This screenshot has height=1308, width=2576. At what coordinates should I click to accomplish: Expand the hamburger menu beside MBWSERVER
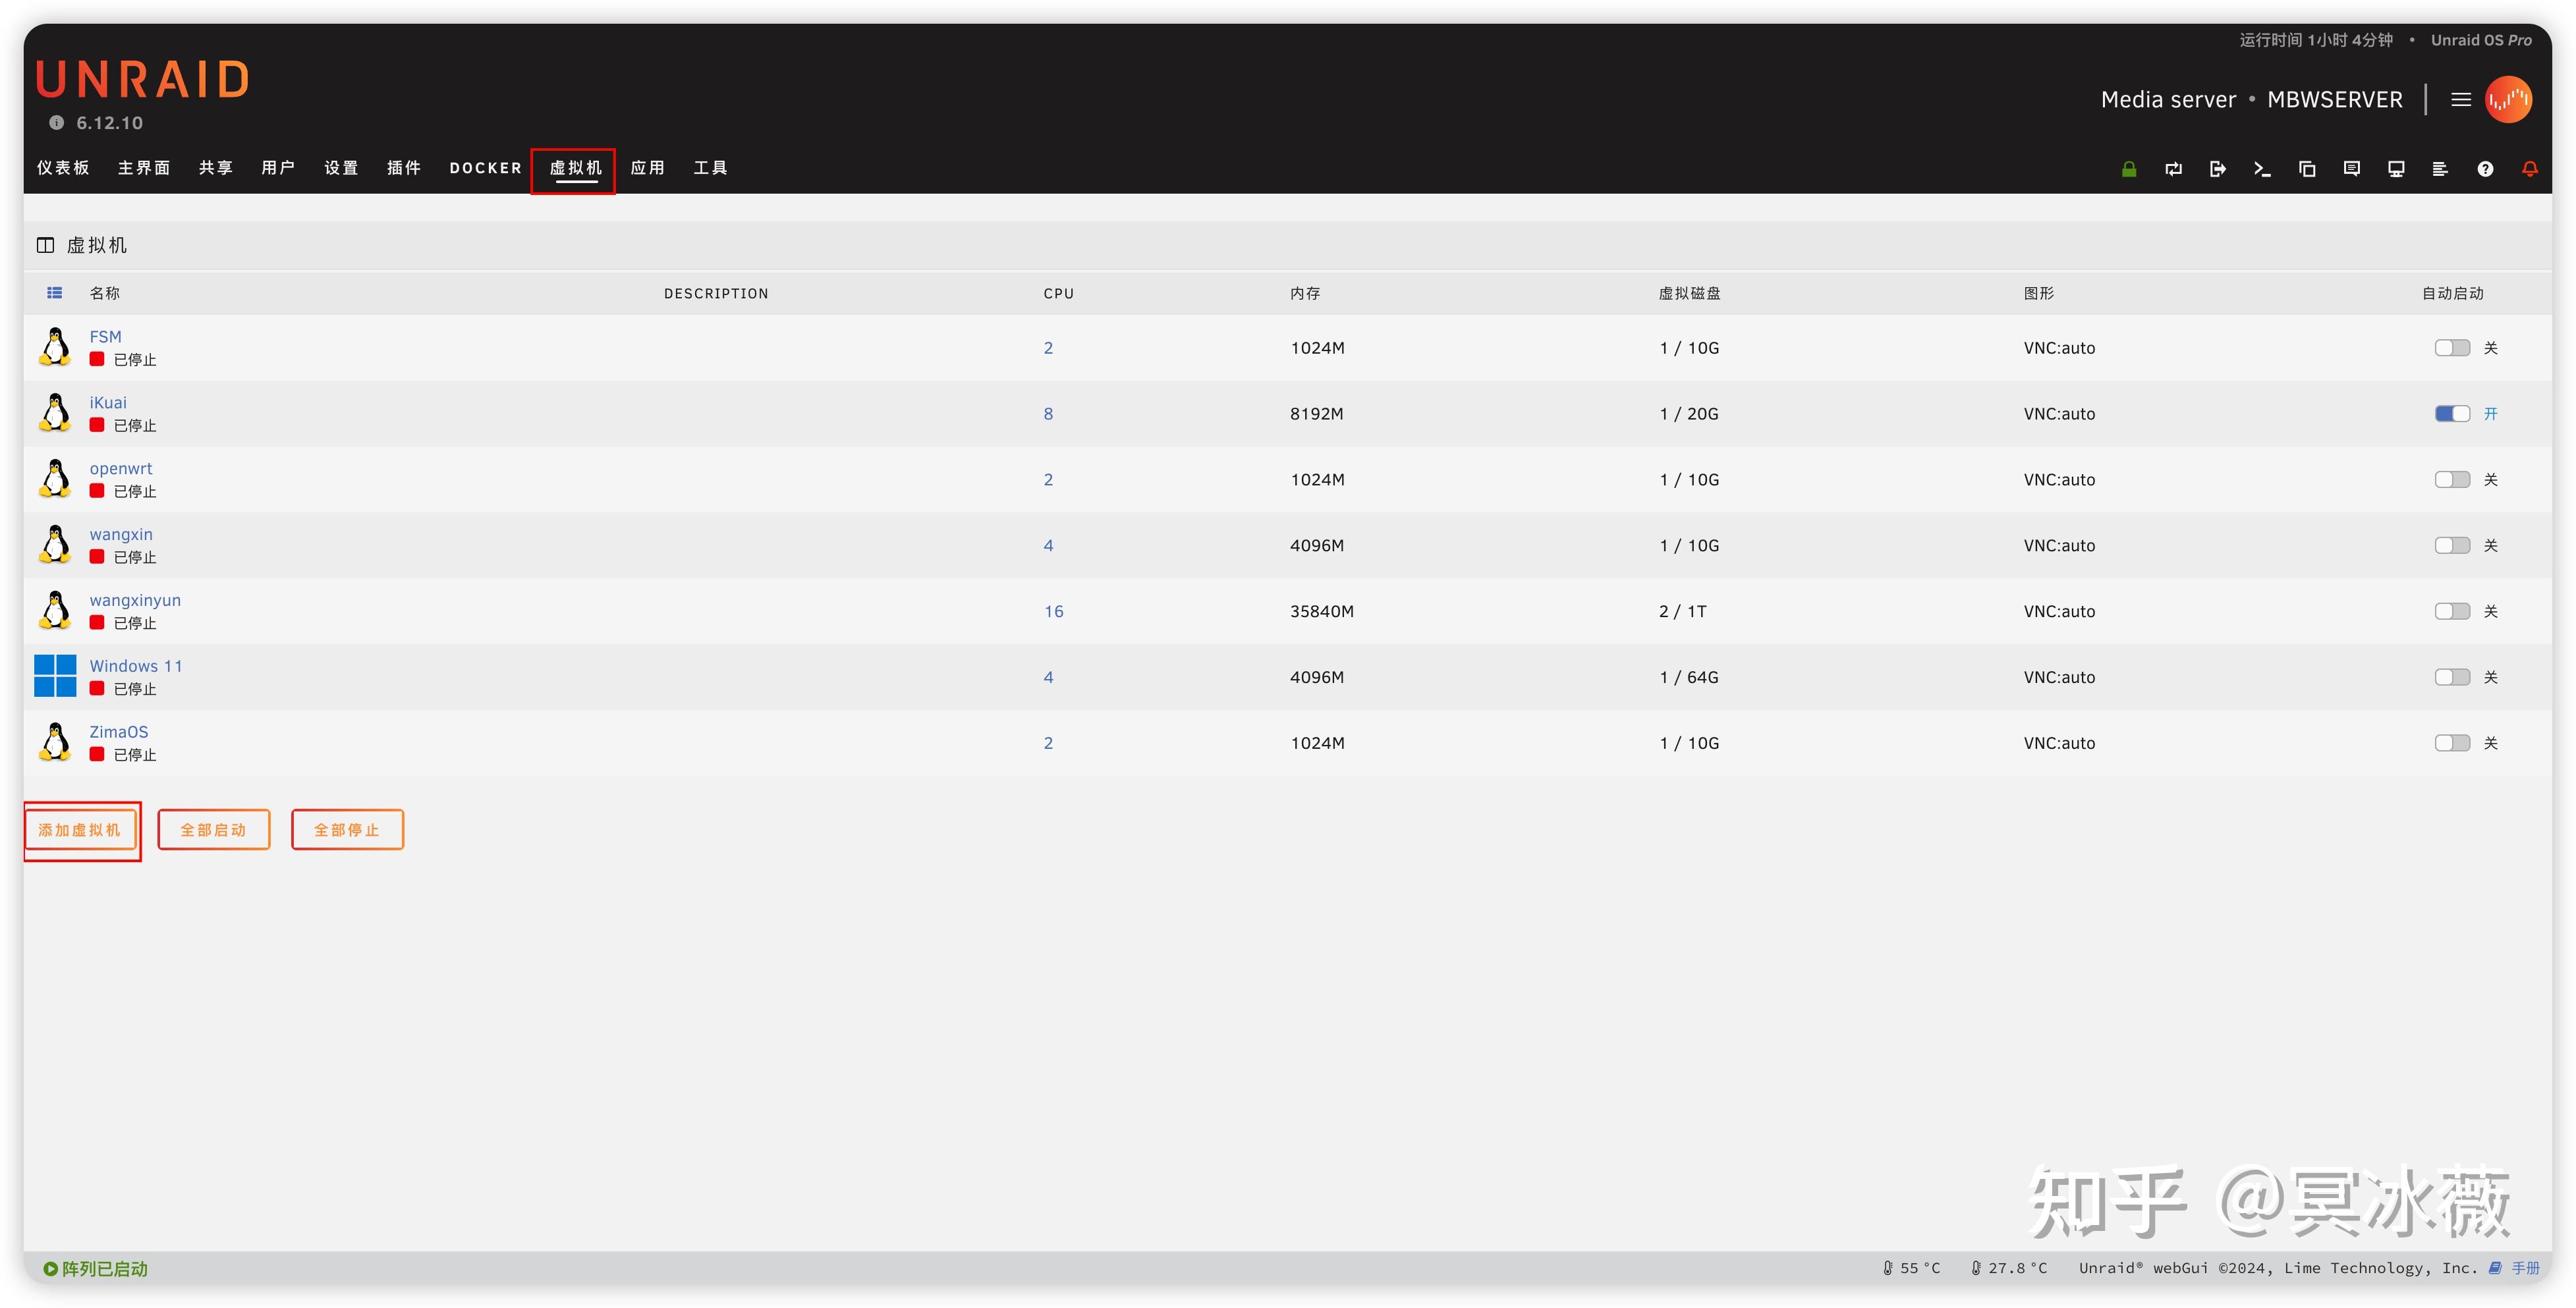pyautogui.click(x=2461, y=99)
